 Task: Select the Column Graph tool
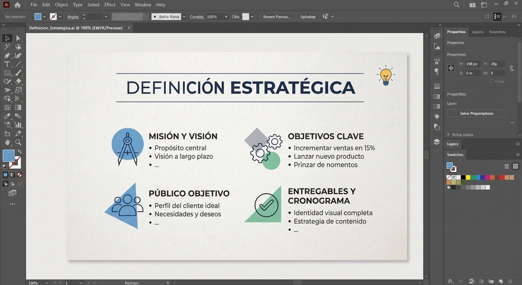tap(18, 125)
